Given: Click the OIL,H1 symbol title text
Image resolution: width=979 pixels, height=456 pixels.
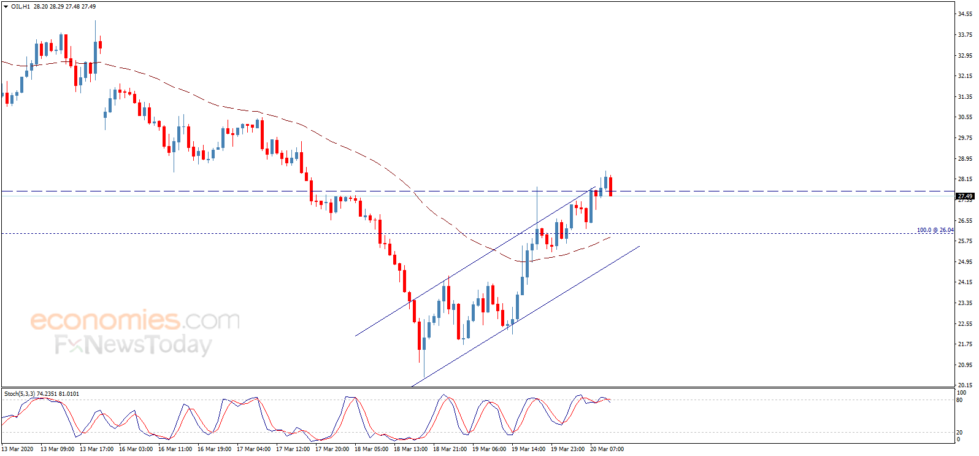Looking at the screenshot, I should click(x=20, y=7).
